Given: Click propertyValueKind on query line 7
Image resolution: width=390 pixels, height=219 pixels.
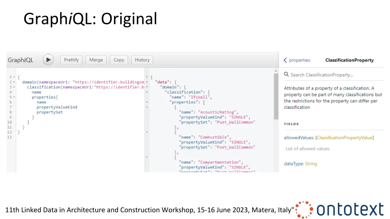Looking at the screenshot, I should (57, 107).
